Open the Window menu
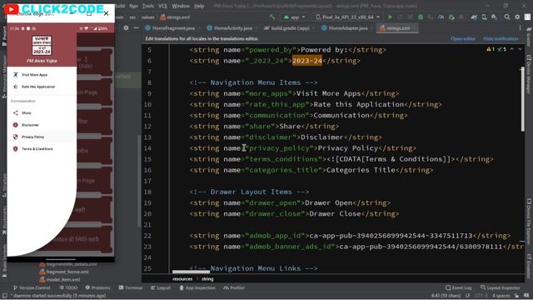This screenshot has width=533, height=300. click(181, 6)
